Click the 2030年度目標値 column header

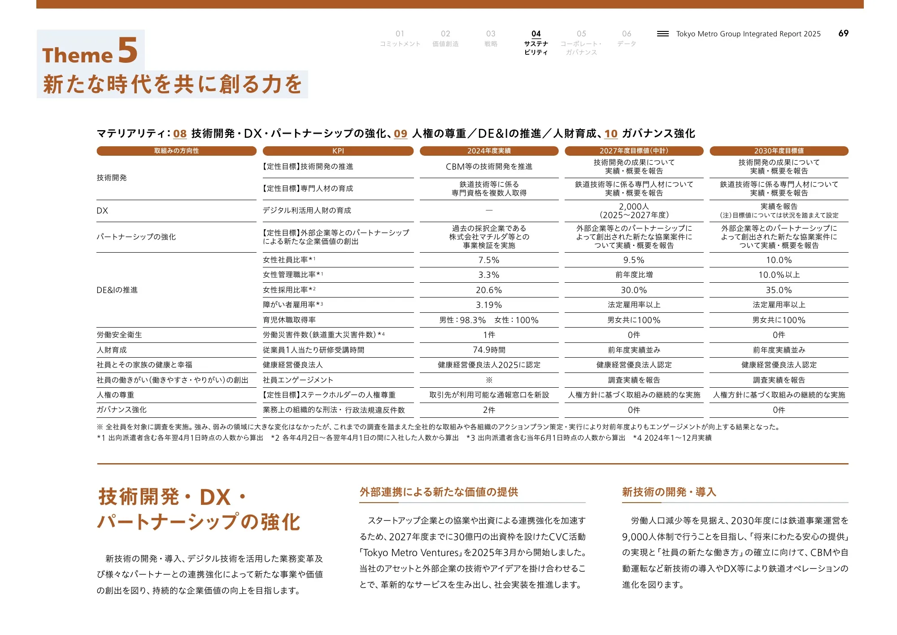tap(779, 151)
